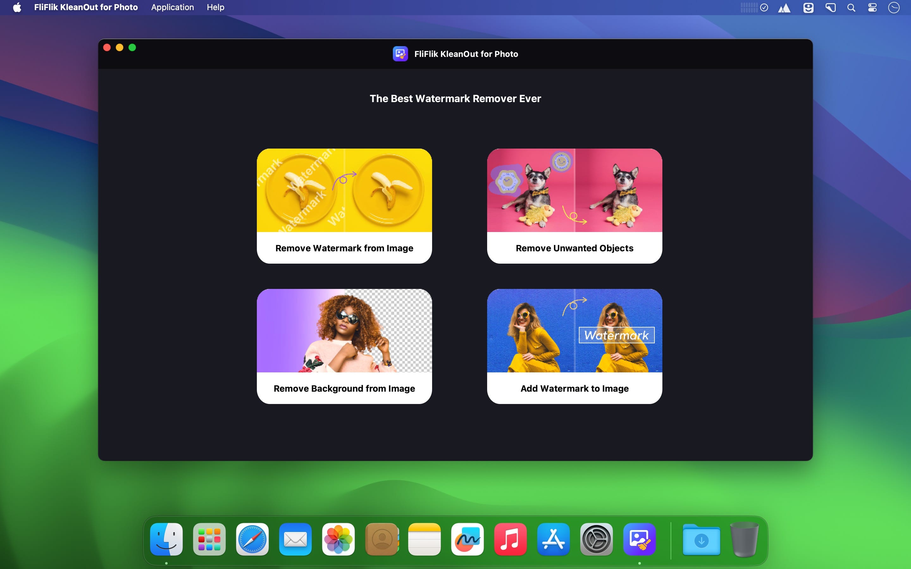Open FliFlik KleanOut for Photo menu
The height and width of the screenshot is (569, 911).
click(86, 7)
